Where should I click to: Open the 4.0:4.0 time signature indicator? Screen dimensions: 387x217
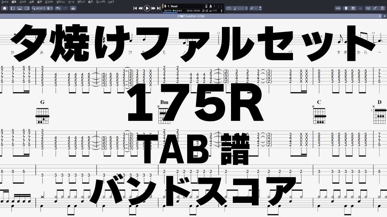pos(177,11)
